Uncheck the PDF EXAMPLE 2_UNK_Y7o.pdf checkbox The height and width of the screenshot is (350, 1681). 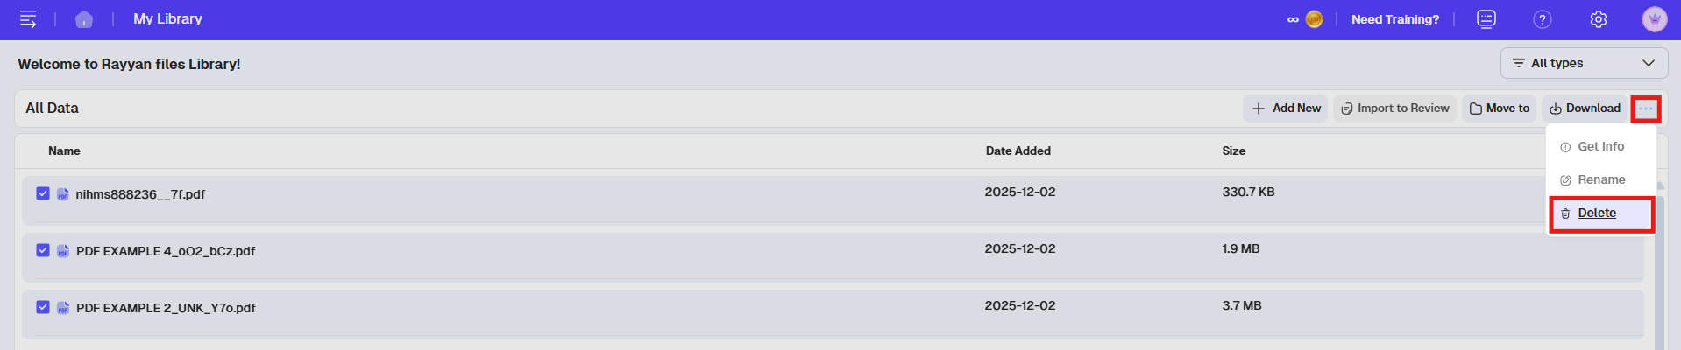click(43, 307)
